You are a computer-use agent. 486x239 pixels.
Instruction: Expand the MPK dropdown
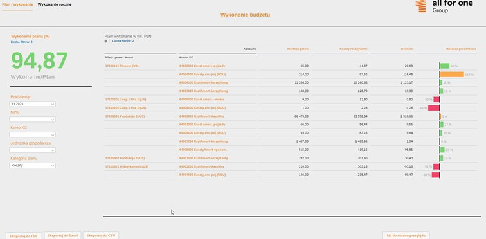point(32,119)
